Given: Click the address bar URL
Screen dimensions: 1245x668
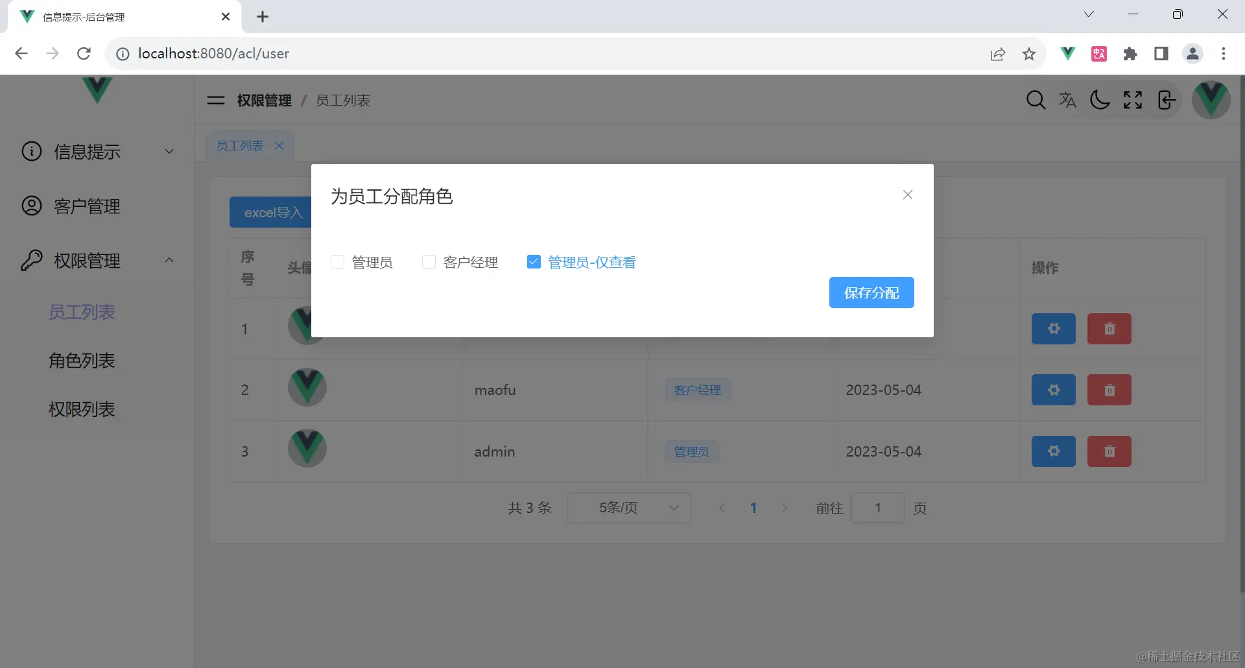Looking at the screenshot, I should [x=214, y=53].
